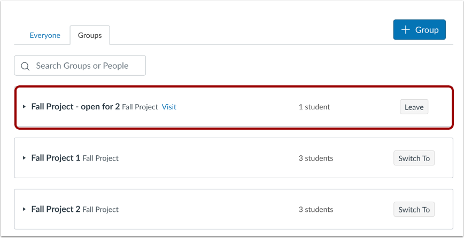
Task: Switch to the Fall Project 2 group
Action: [414, 209]
